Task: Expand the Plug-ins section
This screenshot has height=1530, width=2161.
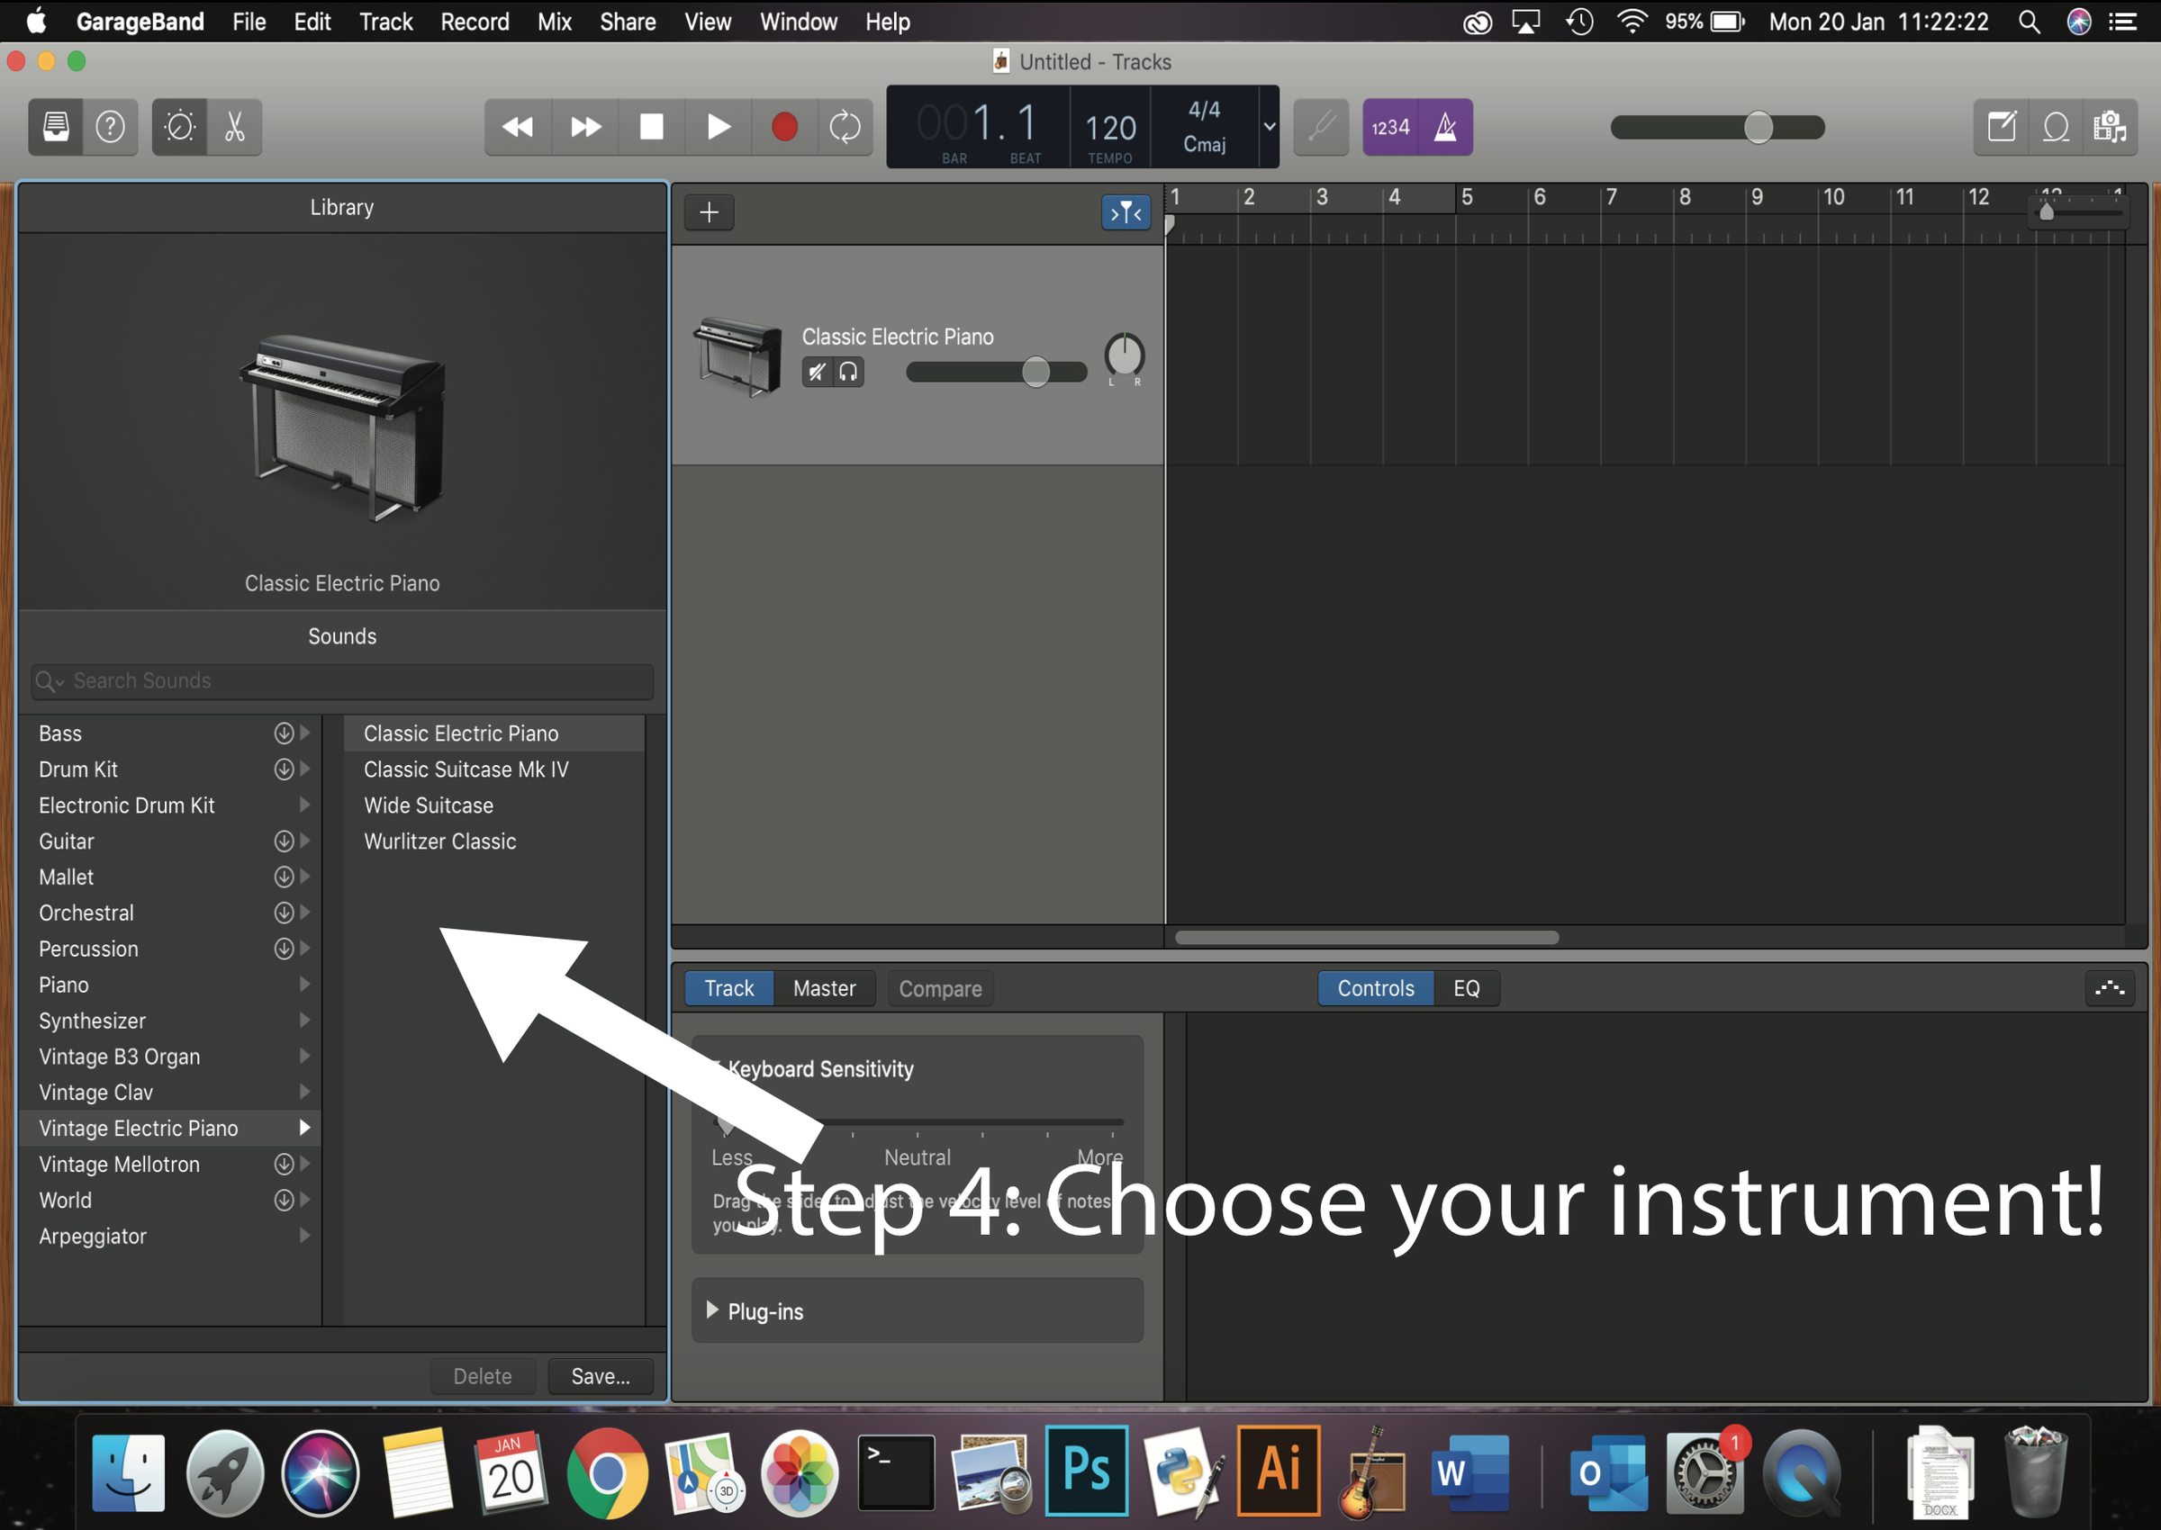Action: point(712,1310)
